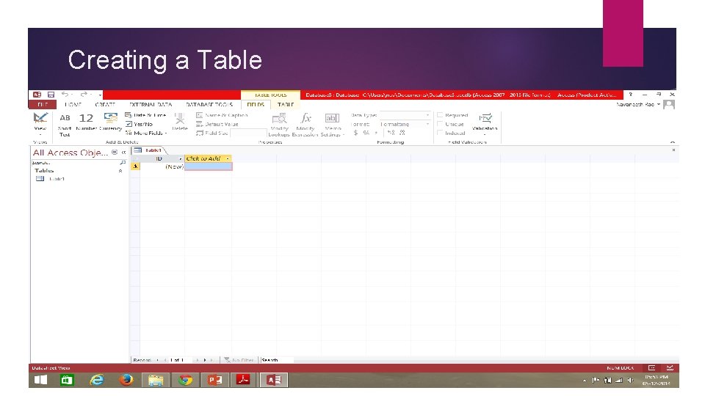Image resolution: width=705 pixels, height=396 pixels.
Task: Switch to Datasheet view from status bar icon
Action: (x=651, y=367)
